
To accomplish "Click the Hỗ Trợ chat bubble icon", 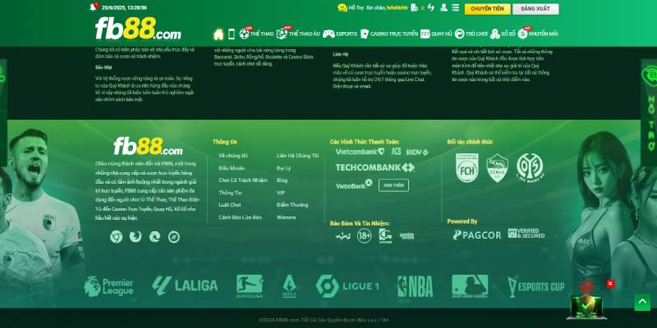I will coord(342,7).
